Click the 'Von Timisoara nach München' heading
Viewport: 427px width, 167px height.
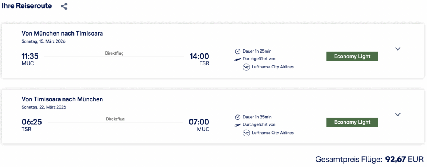62,99
